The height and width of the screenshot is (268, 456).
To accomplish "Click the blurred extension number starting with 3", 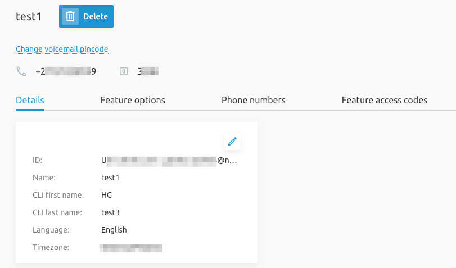I will (150, 71).
